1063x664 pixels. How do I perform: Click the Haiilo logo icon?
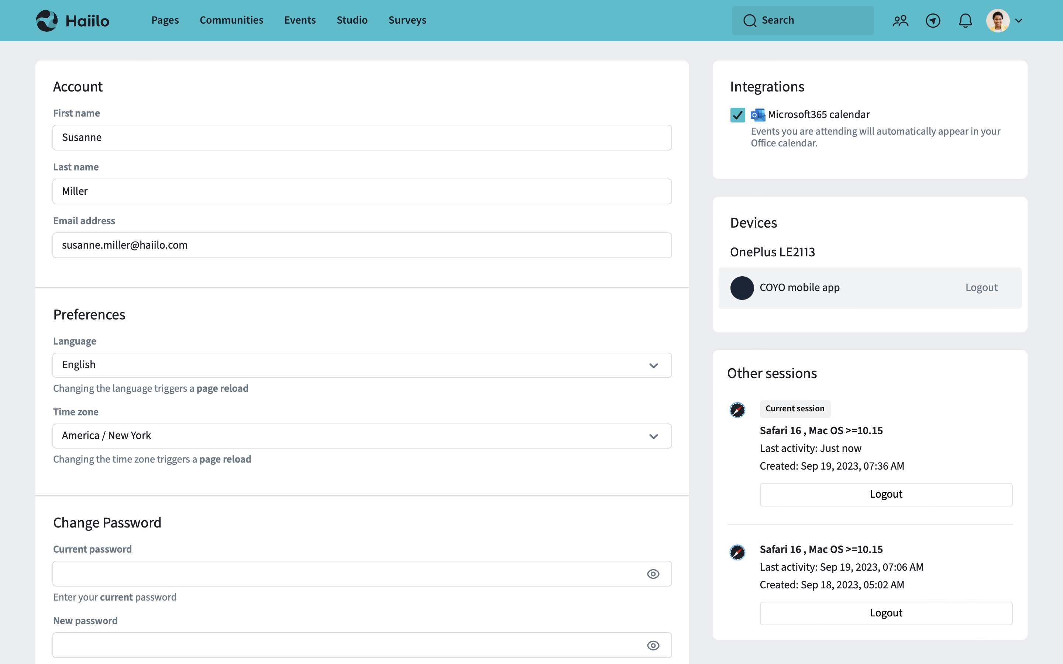point(47,21)
